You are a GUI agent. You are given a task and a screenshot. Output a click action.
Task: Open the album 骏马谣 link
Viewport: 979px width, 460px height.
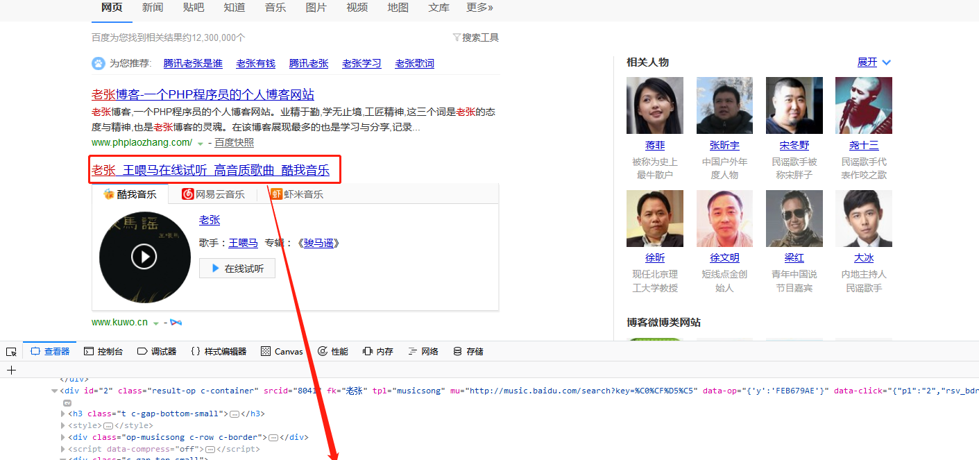click(318, 243)
